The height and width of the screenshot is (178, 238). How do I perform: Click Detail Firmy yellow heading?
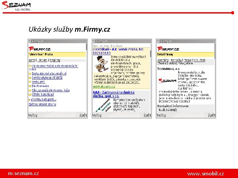click(x=185, y=54)
